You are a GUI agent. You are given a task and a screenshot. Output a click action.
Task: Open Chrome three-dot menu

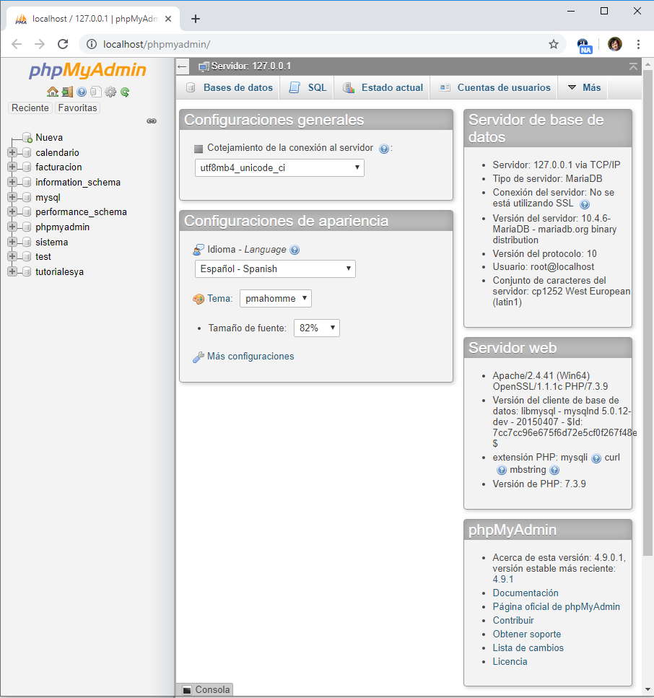tap(638, 44)
